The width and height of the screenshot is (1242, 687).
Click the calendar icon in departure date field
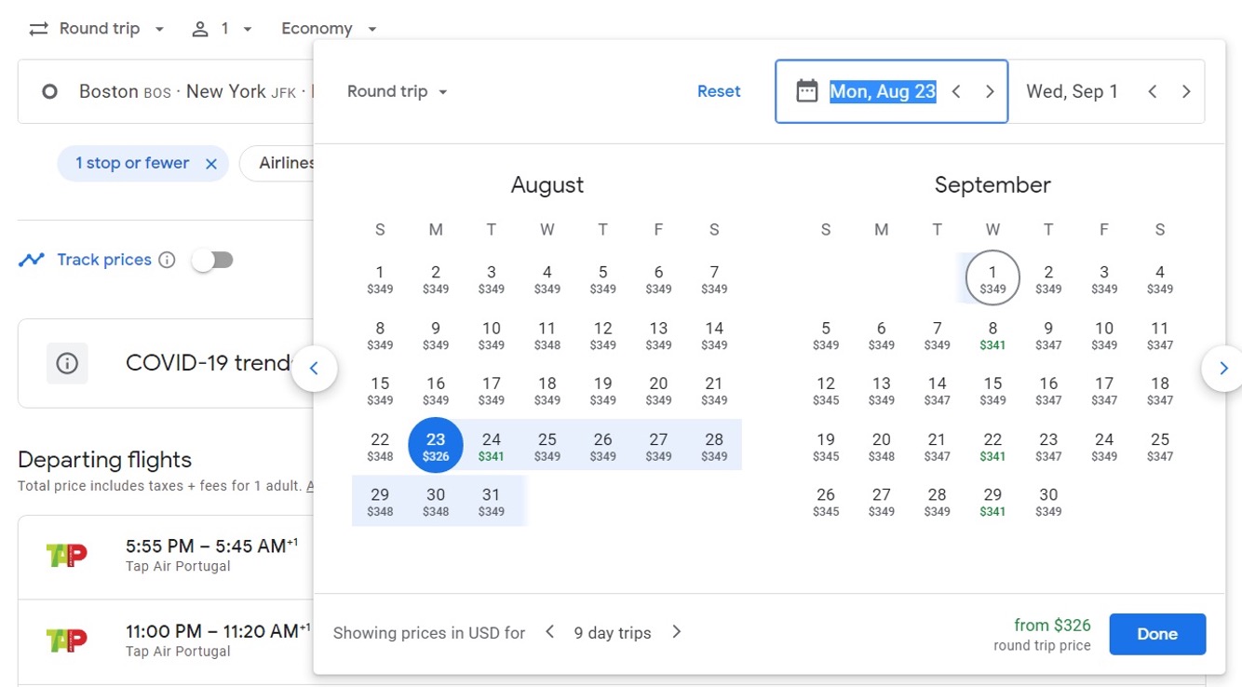point(806,91)
